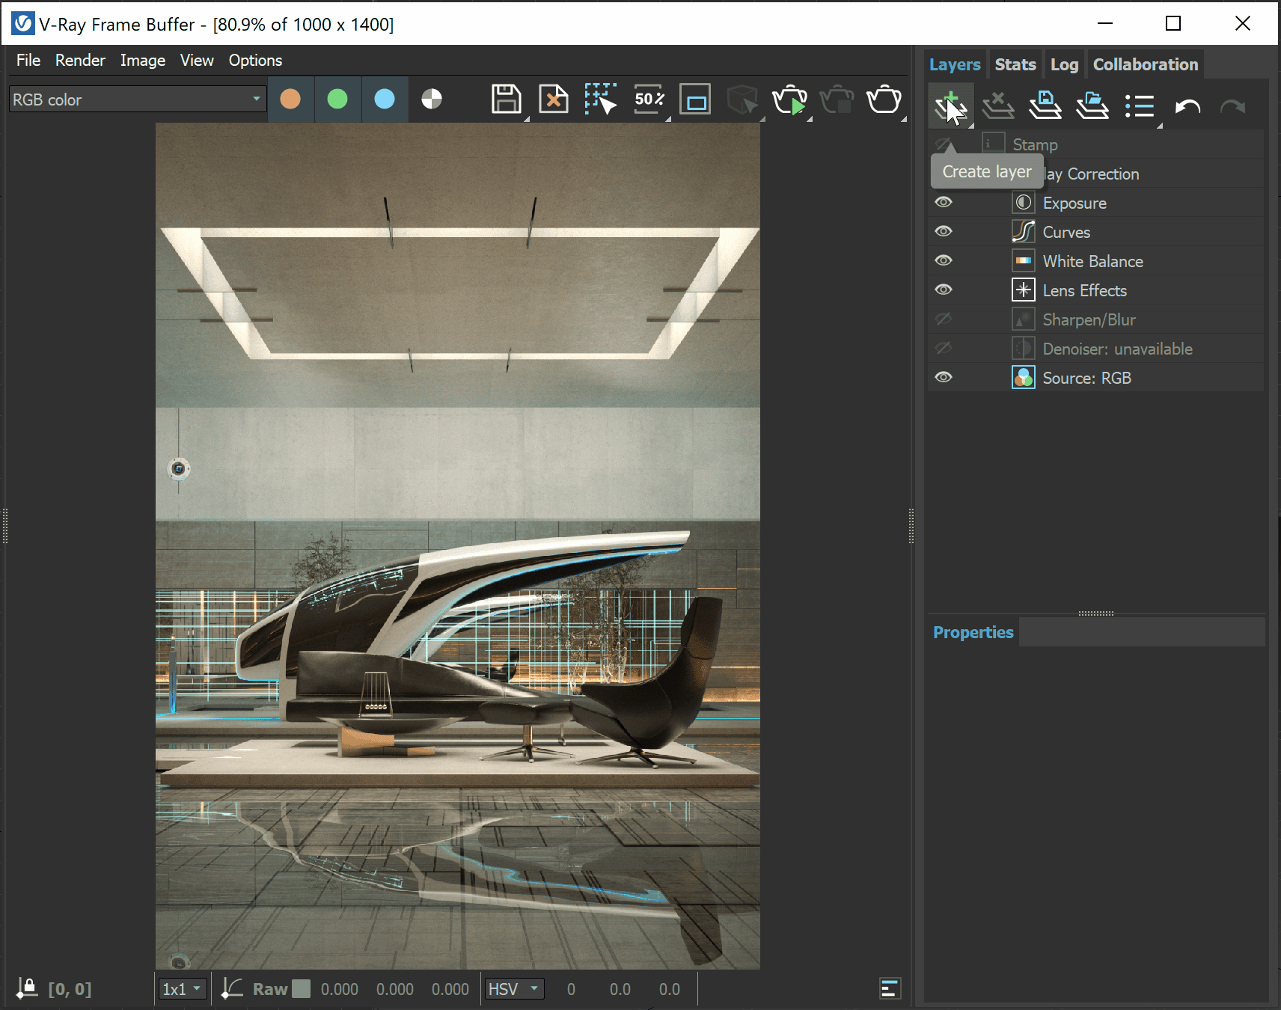The height and width of the screenshot is (1010, 1281).
Task: Set zoom to 50% view
Action: [648, 99]
